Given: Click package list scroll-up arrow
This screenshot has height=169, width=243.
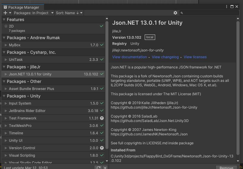Looking at the screenshot, I should coord(107,18).
